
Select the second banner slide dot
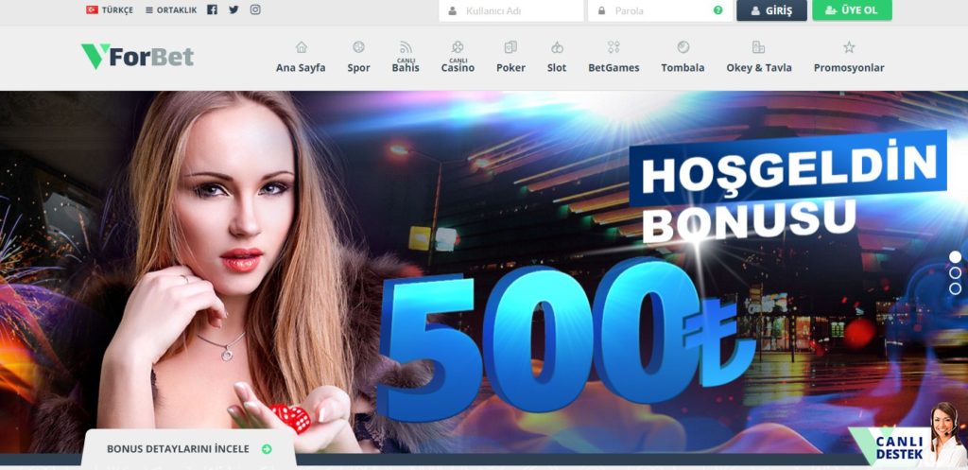pyautogui.click(x=955, y=273)
